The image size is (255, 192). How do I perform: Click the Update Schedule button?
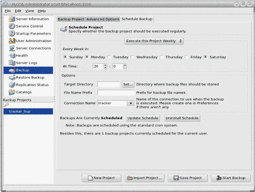point(143,118)
